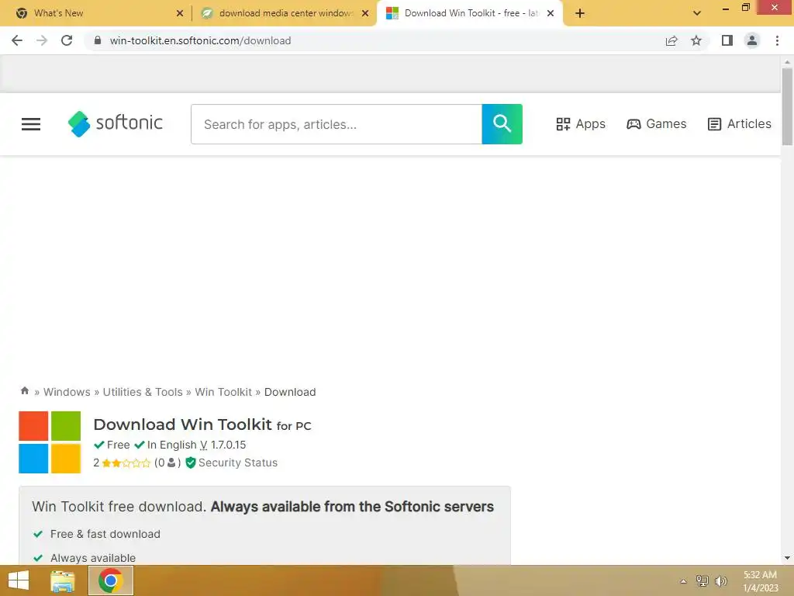
Task: Share this page via share icon
Action: [x=671, y=40]
